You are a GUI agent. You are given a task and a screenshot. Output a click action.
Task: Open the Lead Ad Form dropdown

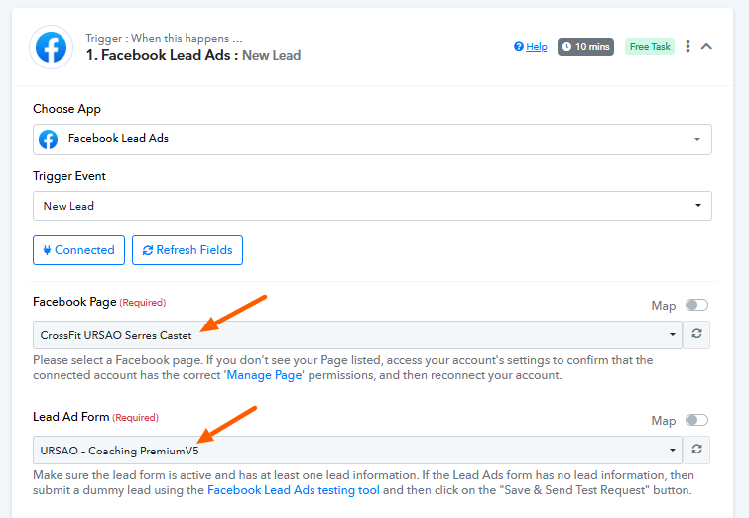click(x=357, y=450)
